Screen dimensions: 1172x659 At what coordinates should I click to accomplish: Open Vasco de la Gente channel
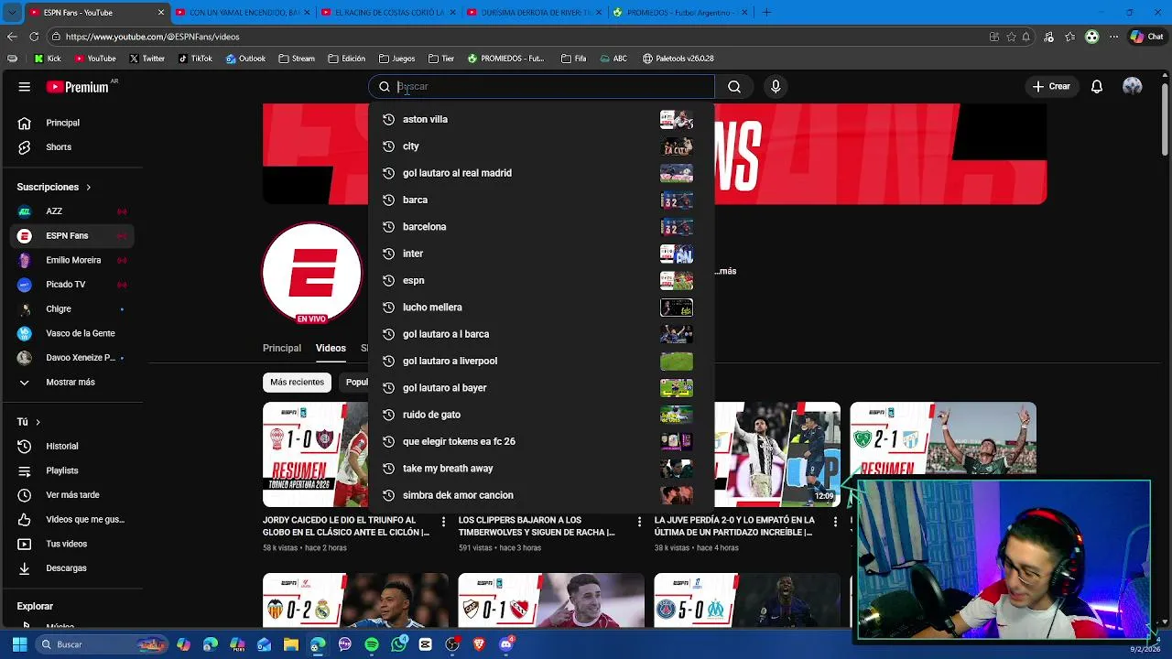(71, 333)
